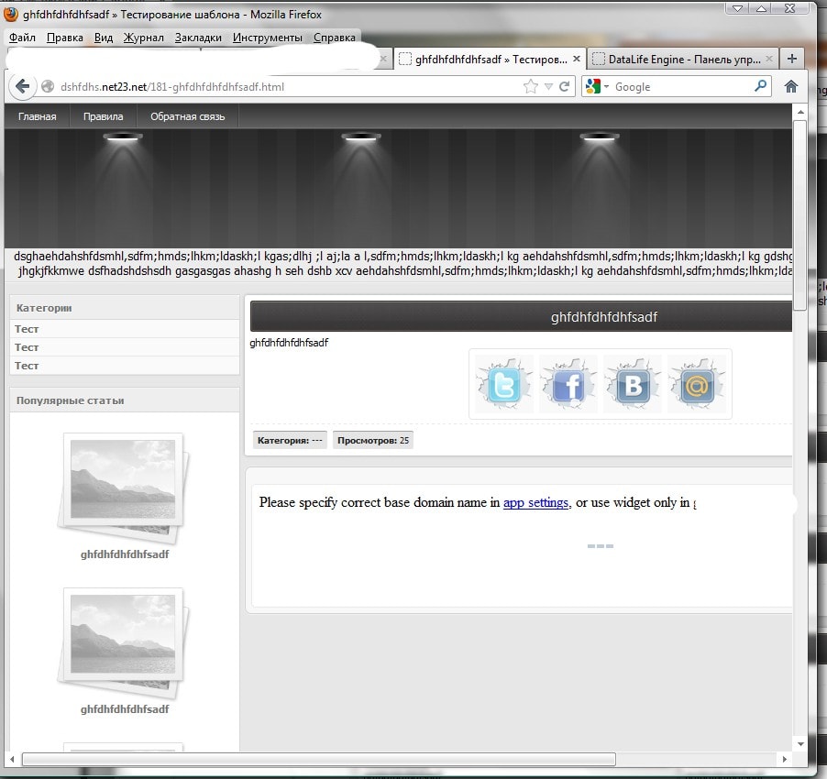Share via the Twitter icon
The height and width of the screenshot is (779, 827).
pyautogui.click(x=504, y=384)
